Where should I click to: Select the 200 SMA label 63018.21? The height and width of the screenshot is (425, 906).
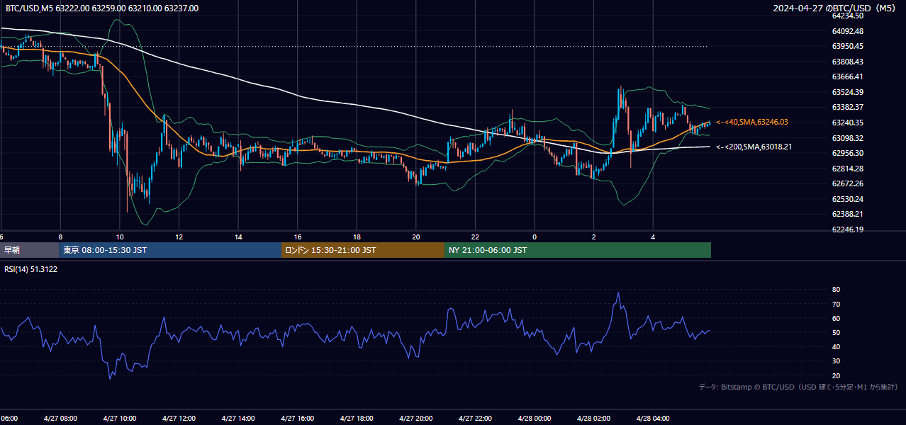pos(754,147)
